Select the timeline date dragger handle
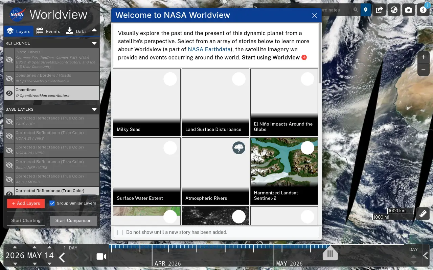 pyautogui.click(x=330, y=252)
